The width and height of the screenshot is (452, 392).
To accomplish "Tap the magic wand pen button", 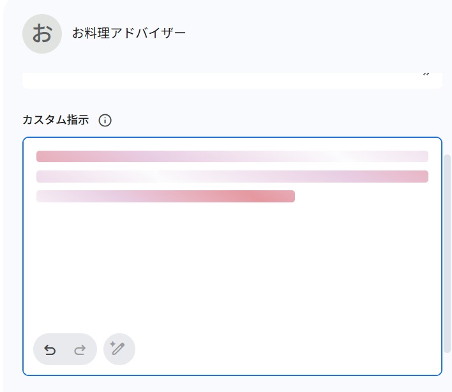I will [x=119, y=349].
